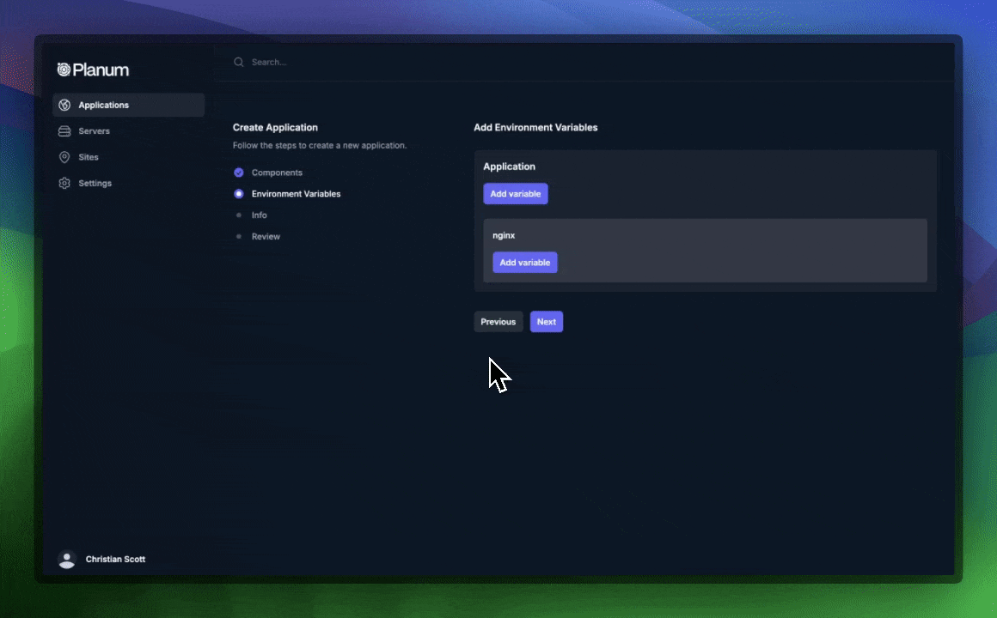Click the Review step dot

tap(238, 236)
